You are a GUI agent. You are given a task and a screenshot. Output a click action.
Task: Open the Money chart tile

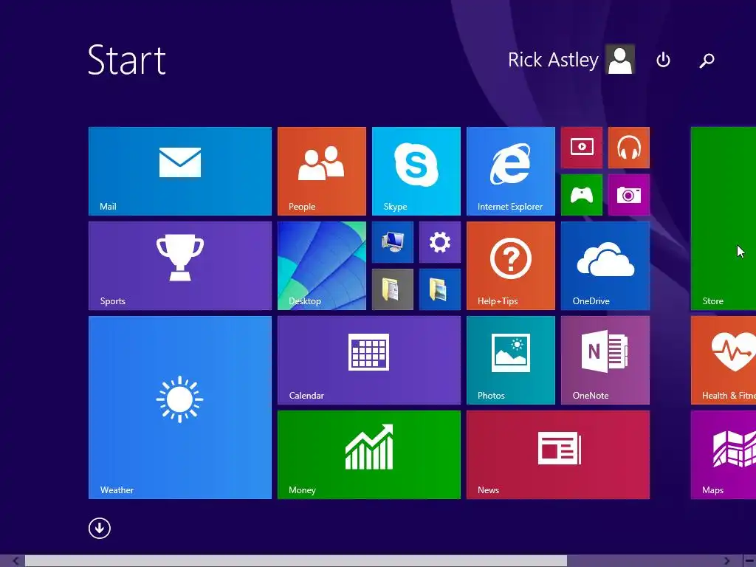369,455
